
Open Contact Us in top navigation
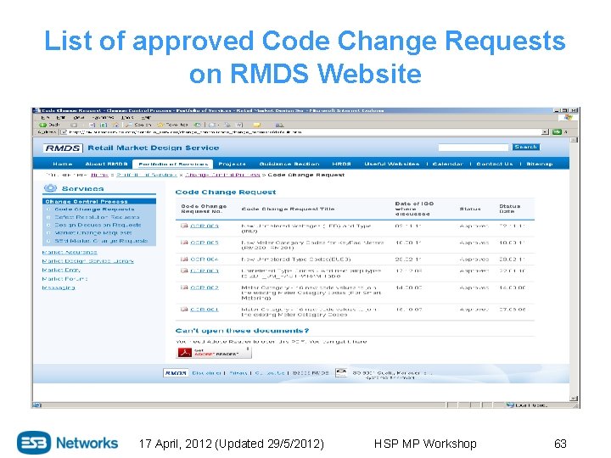495,164
